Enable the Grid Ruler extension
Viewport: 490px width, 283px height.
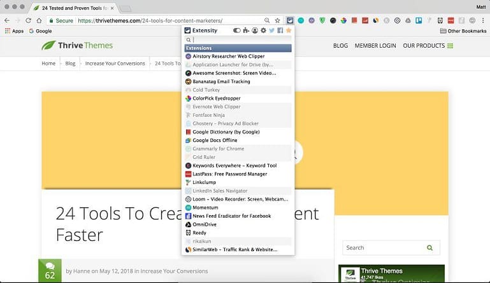click(238, 157)
